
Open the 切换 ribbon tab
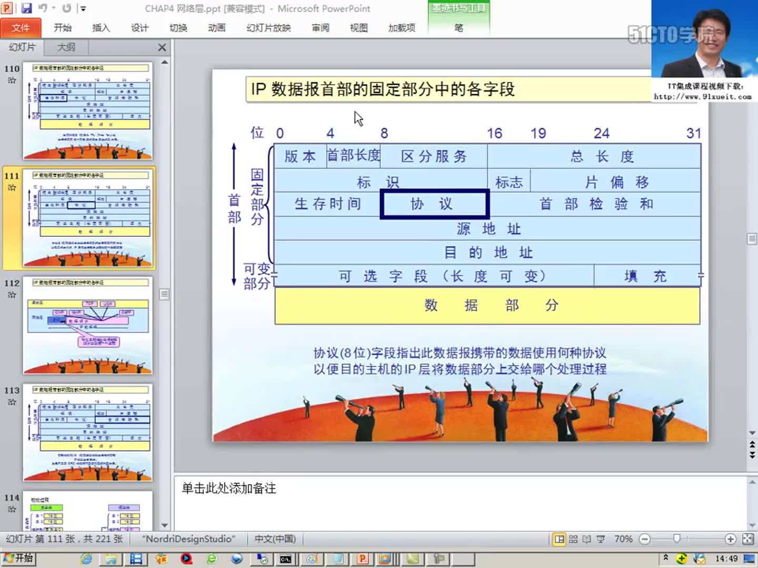pyautogui.click(x=178, y=28)
